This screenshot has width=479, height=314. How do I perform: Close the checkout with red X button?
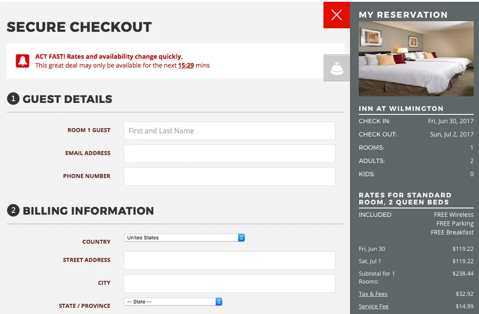point(337,15)
